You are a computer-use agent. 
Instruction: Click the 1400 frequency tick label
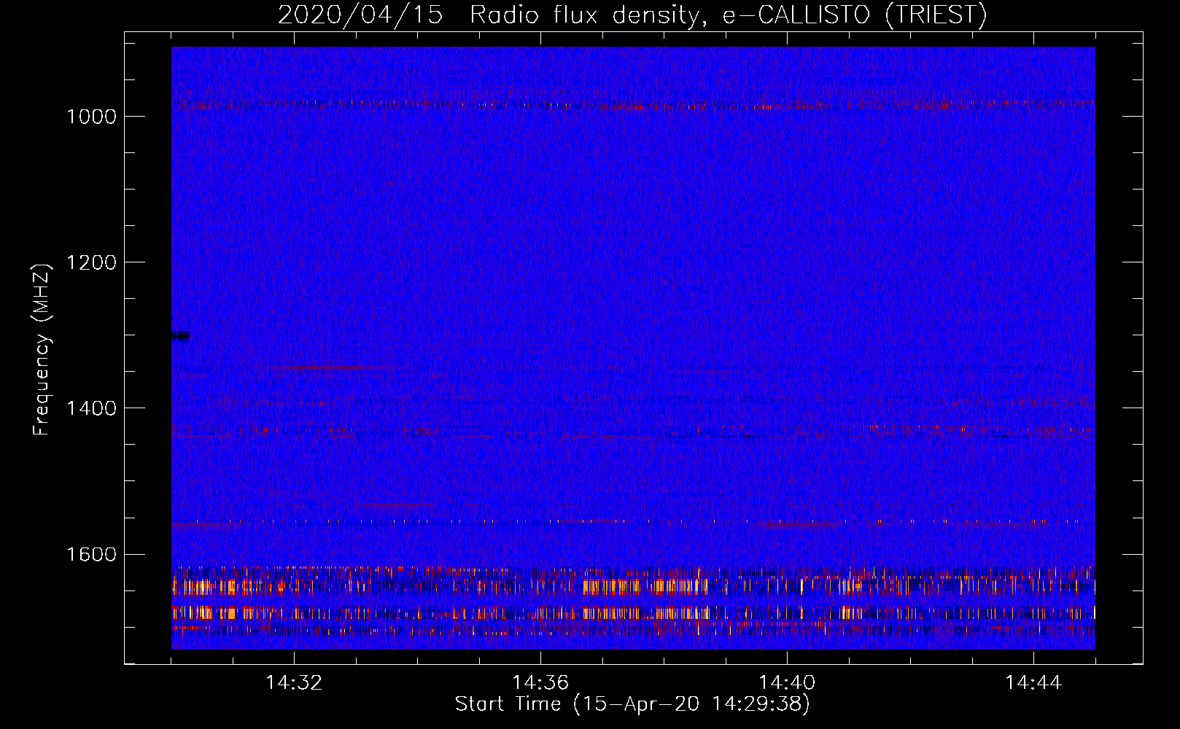(x=91, y=408)
